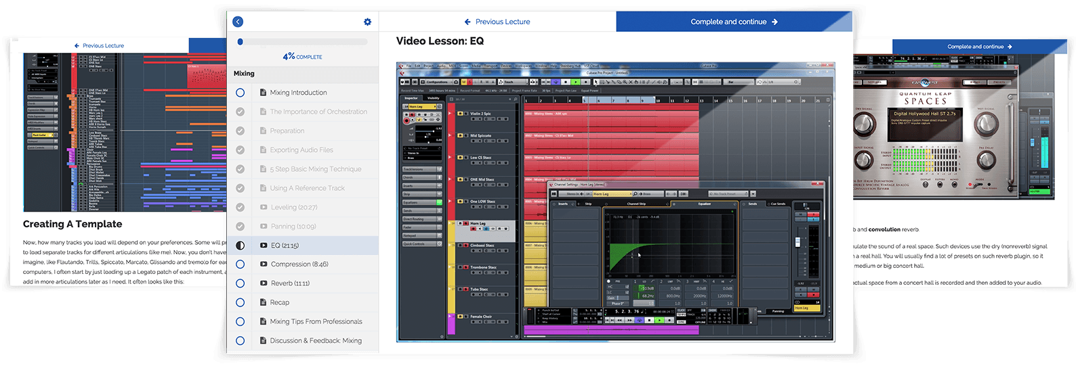Open the settings gear icon in sidebar
This screenshot has height=366, width=1076.
(367, 22)
